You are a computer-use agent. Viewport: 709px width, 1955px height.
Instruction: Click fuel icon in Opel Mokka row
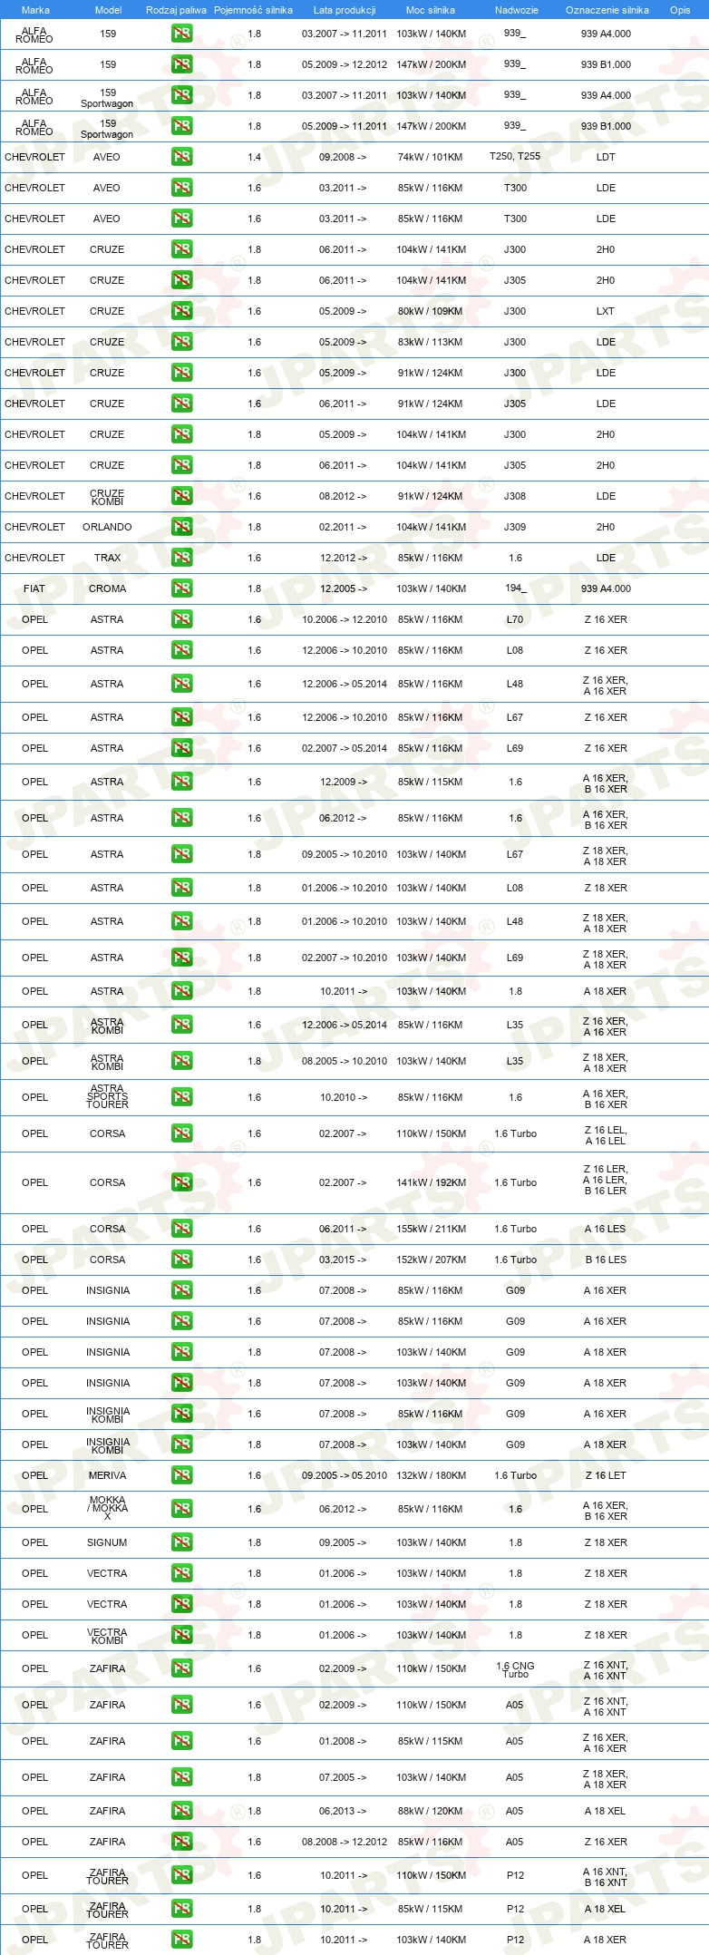(x=181, y=1509)
